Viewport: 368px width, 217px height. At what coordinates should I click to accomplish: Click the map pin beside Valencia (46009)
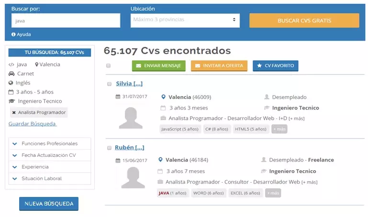pos(163,97)
